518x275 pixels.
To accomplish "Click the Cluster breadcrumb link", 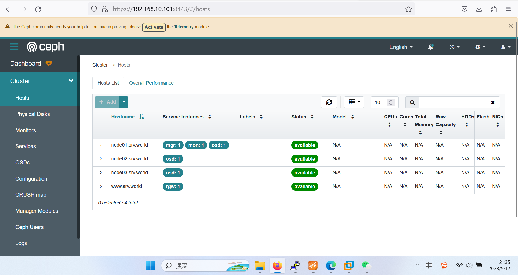I will click(100, 65).
